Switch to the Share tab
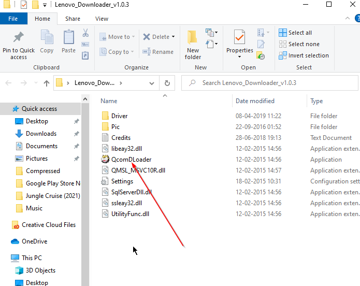Image resolution: width=360 pixels, height=286 pixels. point(73,19)
